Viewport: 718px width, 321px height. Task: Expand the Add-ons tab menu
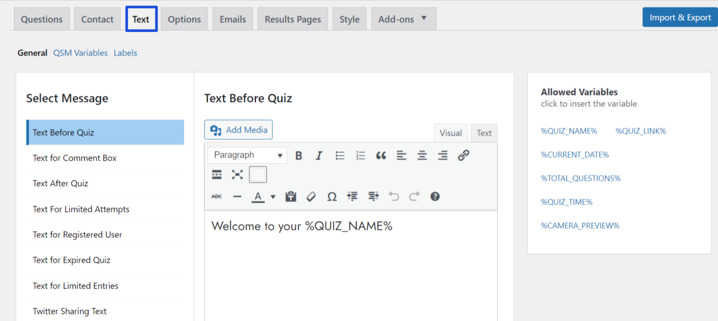(403, 19)
